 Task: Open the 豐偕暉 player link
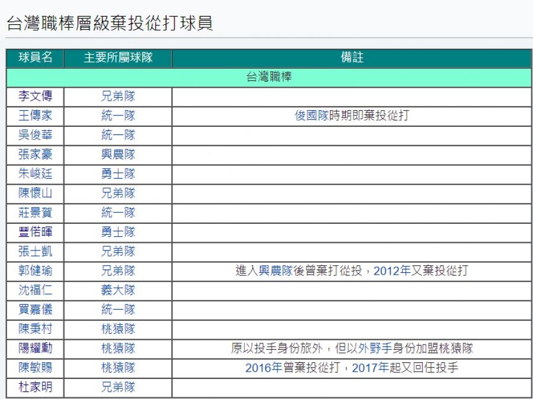point(36,232)
